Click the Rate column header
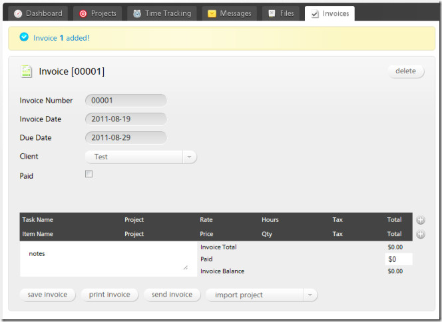The width and height of the screenshot is (442, 322). [x=206, y=220]
